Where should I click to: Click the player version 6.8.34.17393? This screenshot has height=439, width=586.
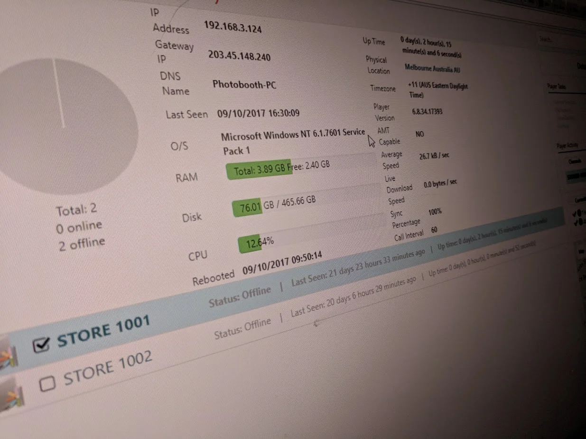click(x=427, y=112)
